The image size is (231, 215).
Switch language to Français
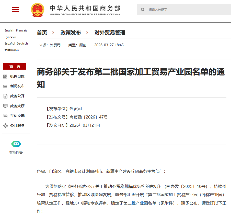[x=22, y=30]
